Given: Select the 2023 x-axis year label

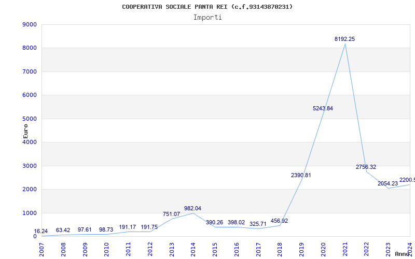Looking at the screenshot, I should pos(389,249).
